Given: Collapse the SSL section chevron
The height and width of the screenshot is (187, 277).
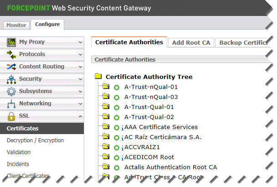Looking at the screenshot, I should (80, 116).
